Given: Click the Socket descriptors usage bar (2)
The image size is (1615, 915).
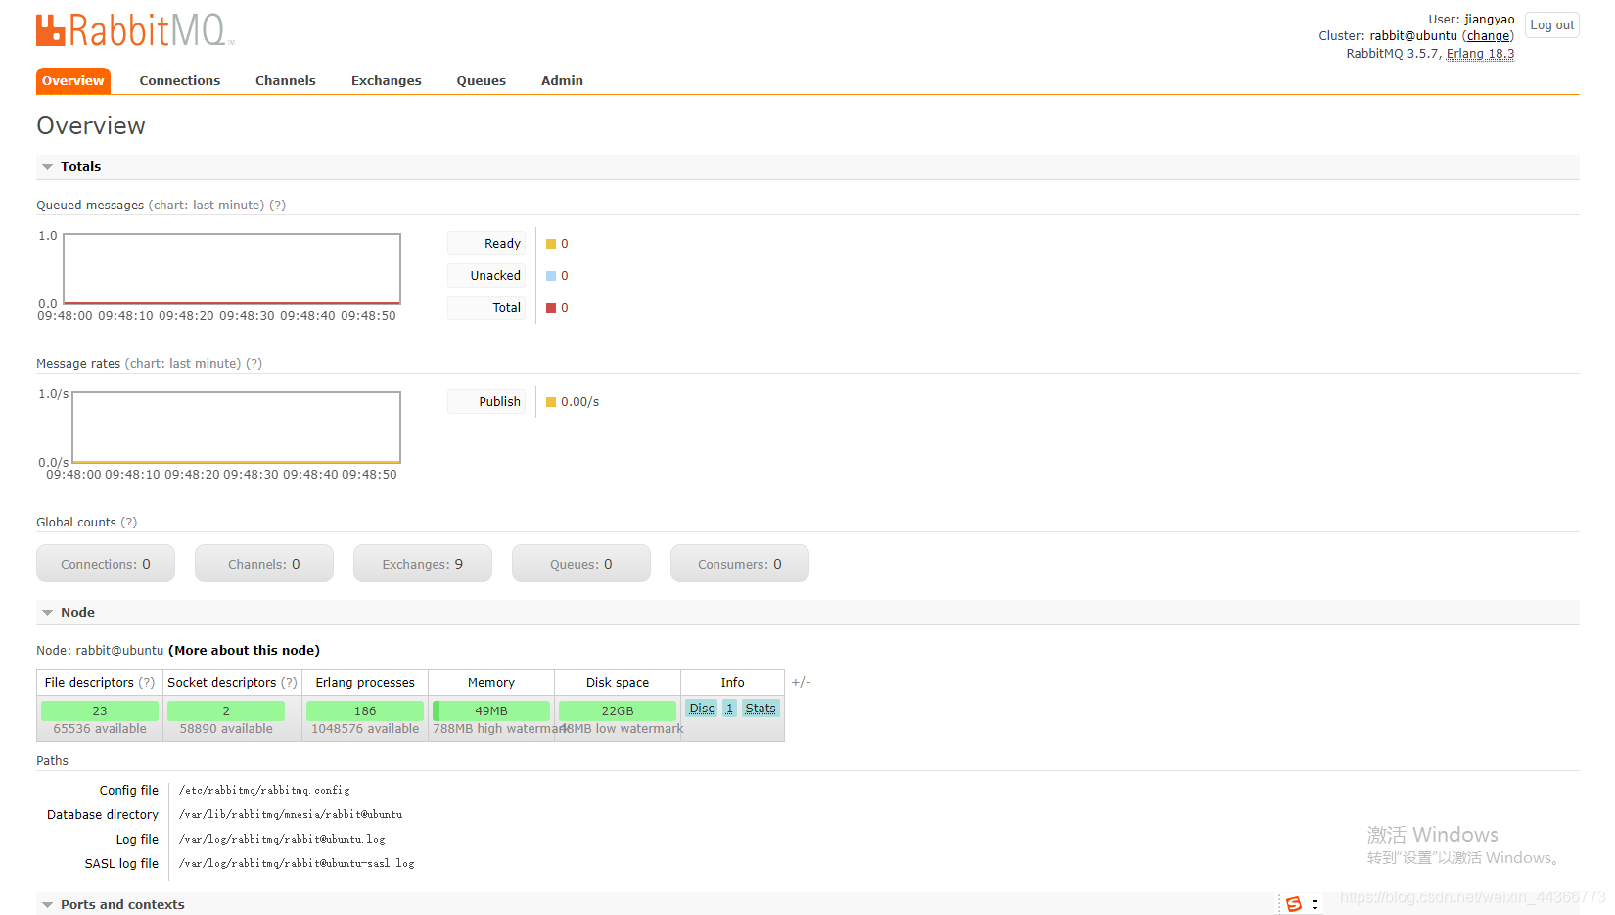Looking at the screenshot, I should [226, 710].
